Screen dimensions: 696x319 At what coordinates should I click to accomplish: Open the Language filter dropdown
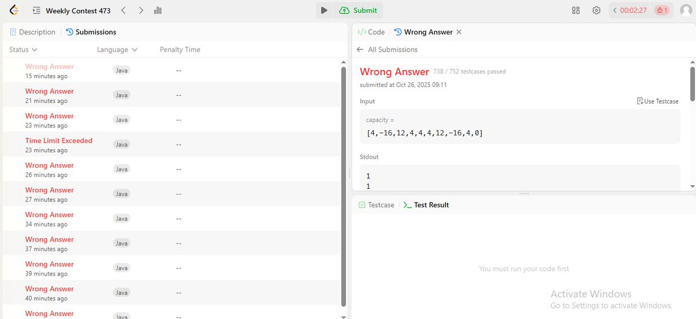[x=117, y=50]
